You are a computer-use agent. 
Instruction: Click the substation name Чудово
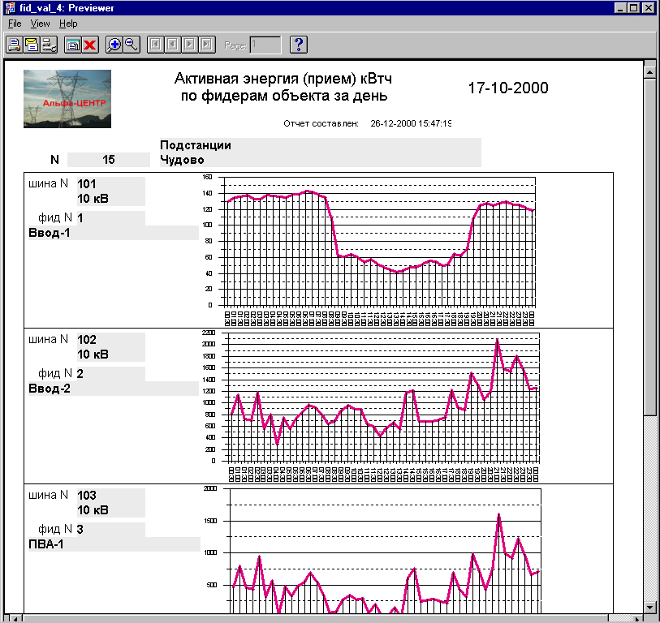click(x=183, y=160)
